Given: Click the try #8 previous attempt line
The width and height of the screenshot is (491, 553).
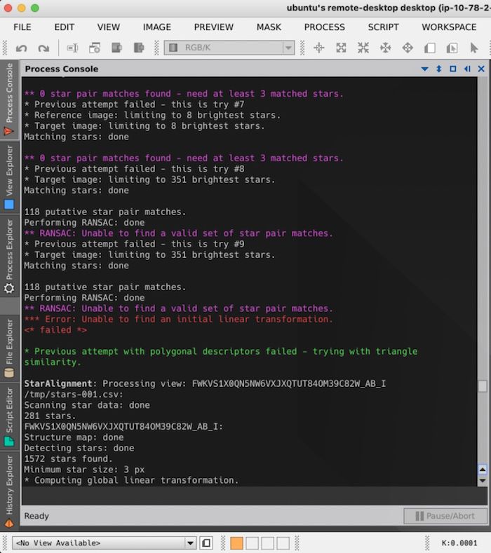Looking at the screenshot, I should (x=134, y=169).
